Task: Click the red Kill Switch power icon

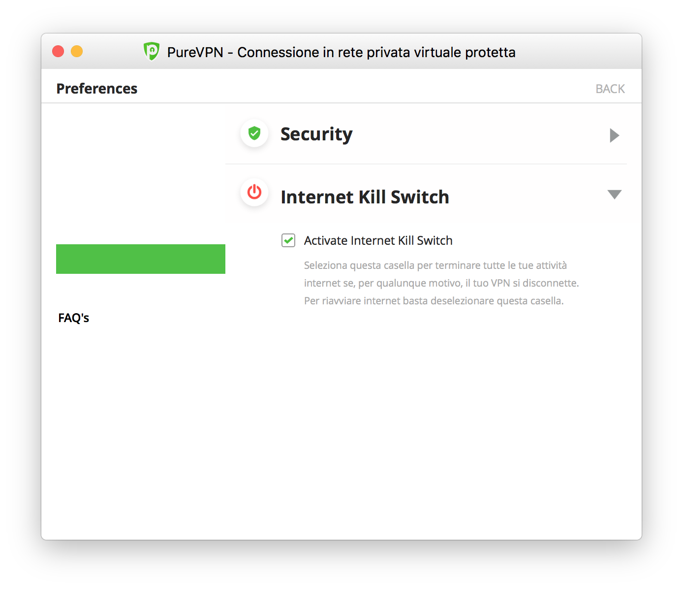Action: click(254, 192)
